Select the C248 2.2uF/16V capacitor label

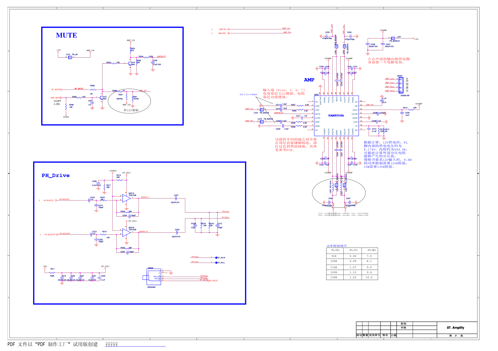pos(157,62)
